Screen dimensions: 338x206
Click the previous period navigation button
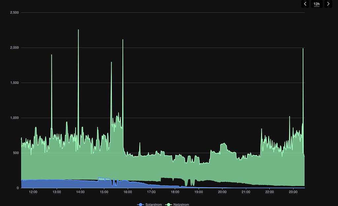point(305,4)
